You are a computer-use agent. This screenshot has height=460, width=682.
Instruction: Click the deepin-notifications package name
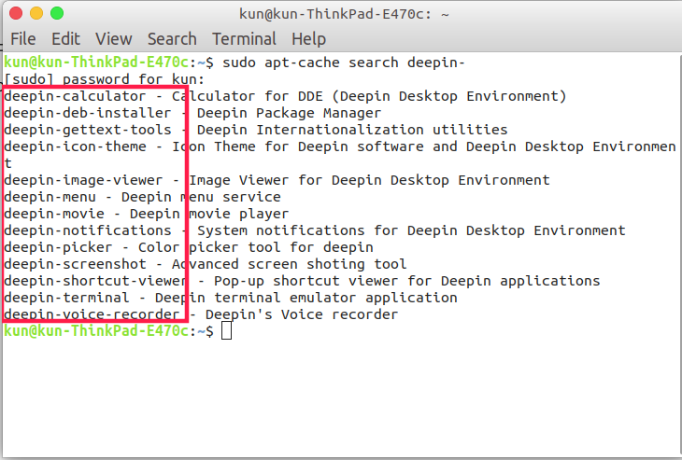tap(88, 230)
